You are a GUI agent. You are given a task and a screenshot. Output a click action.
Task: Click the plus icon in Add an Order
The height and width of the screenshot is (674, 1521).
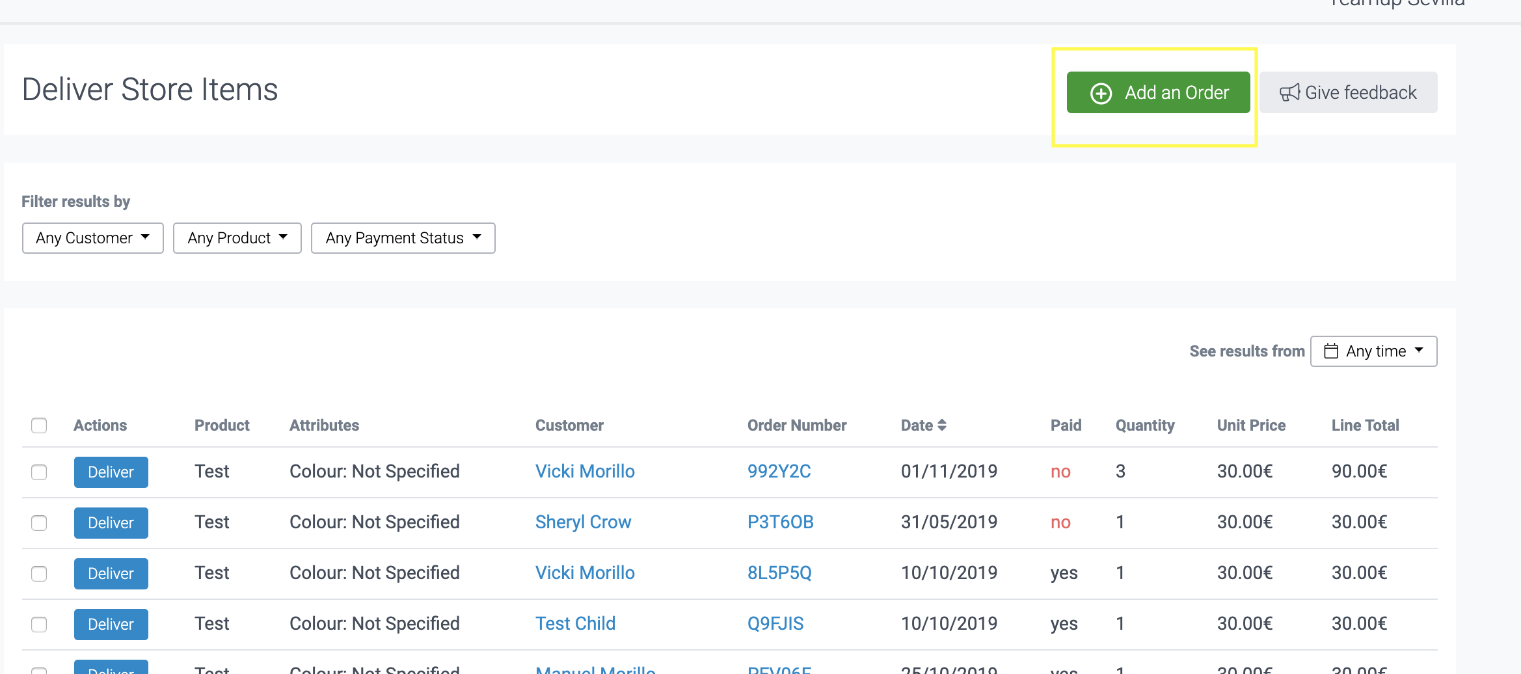[x=1101, y=93]
